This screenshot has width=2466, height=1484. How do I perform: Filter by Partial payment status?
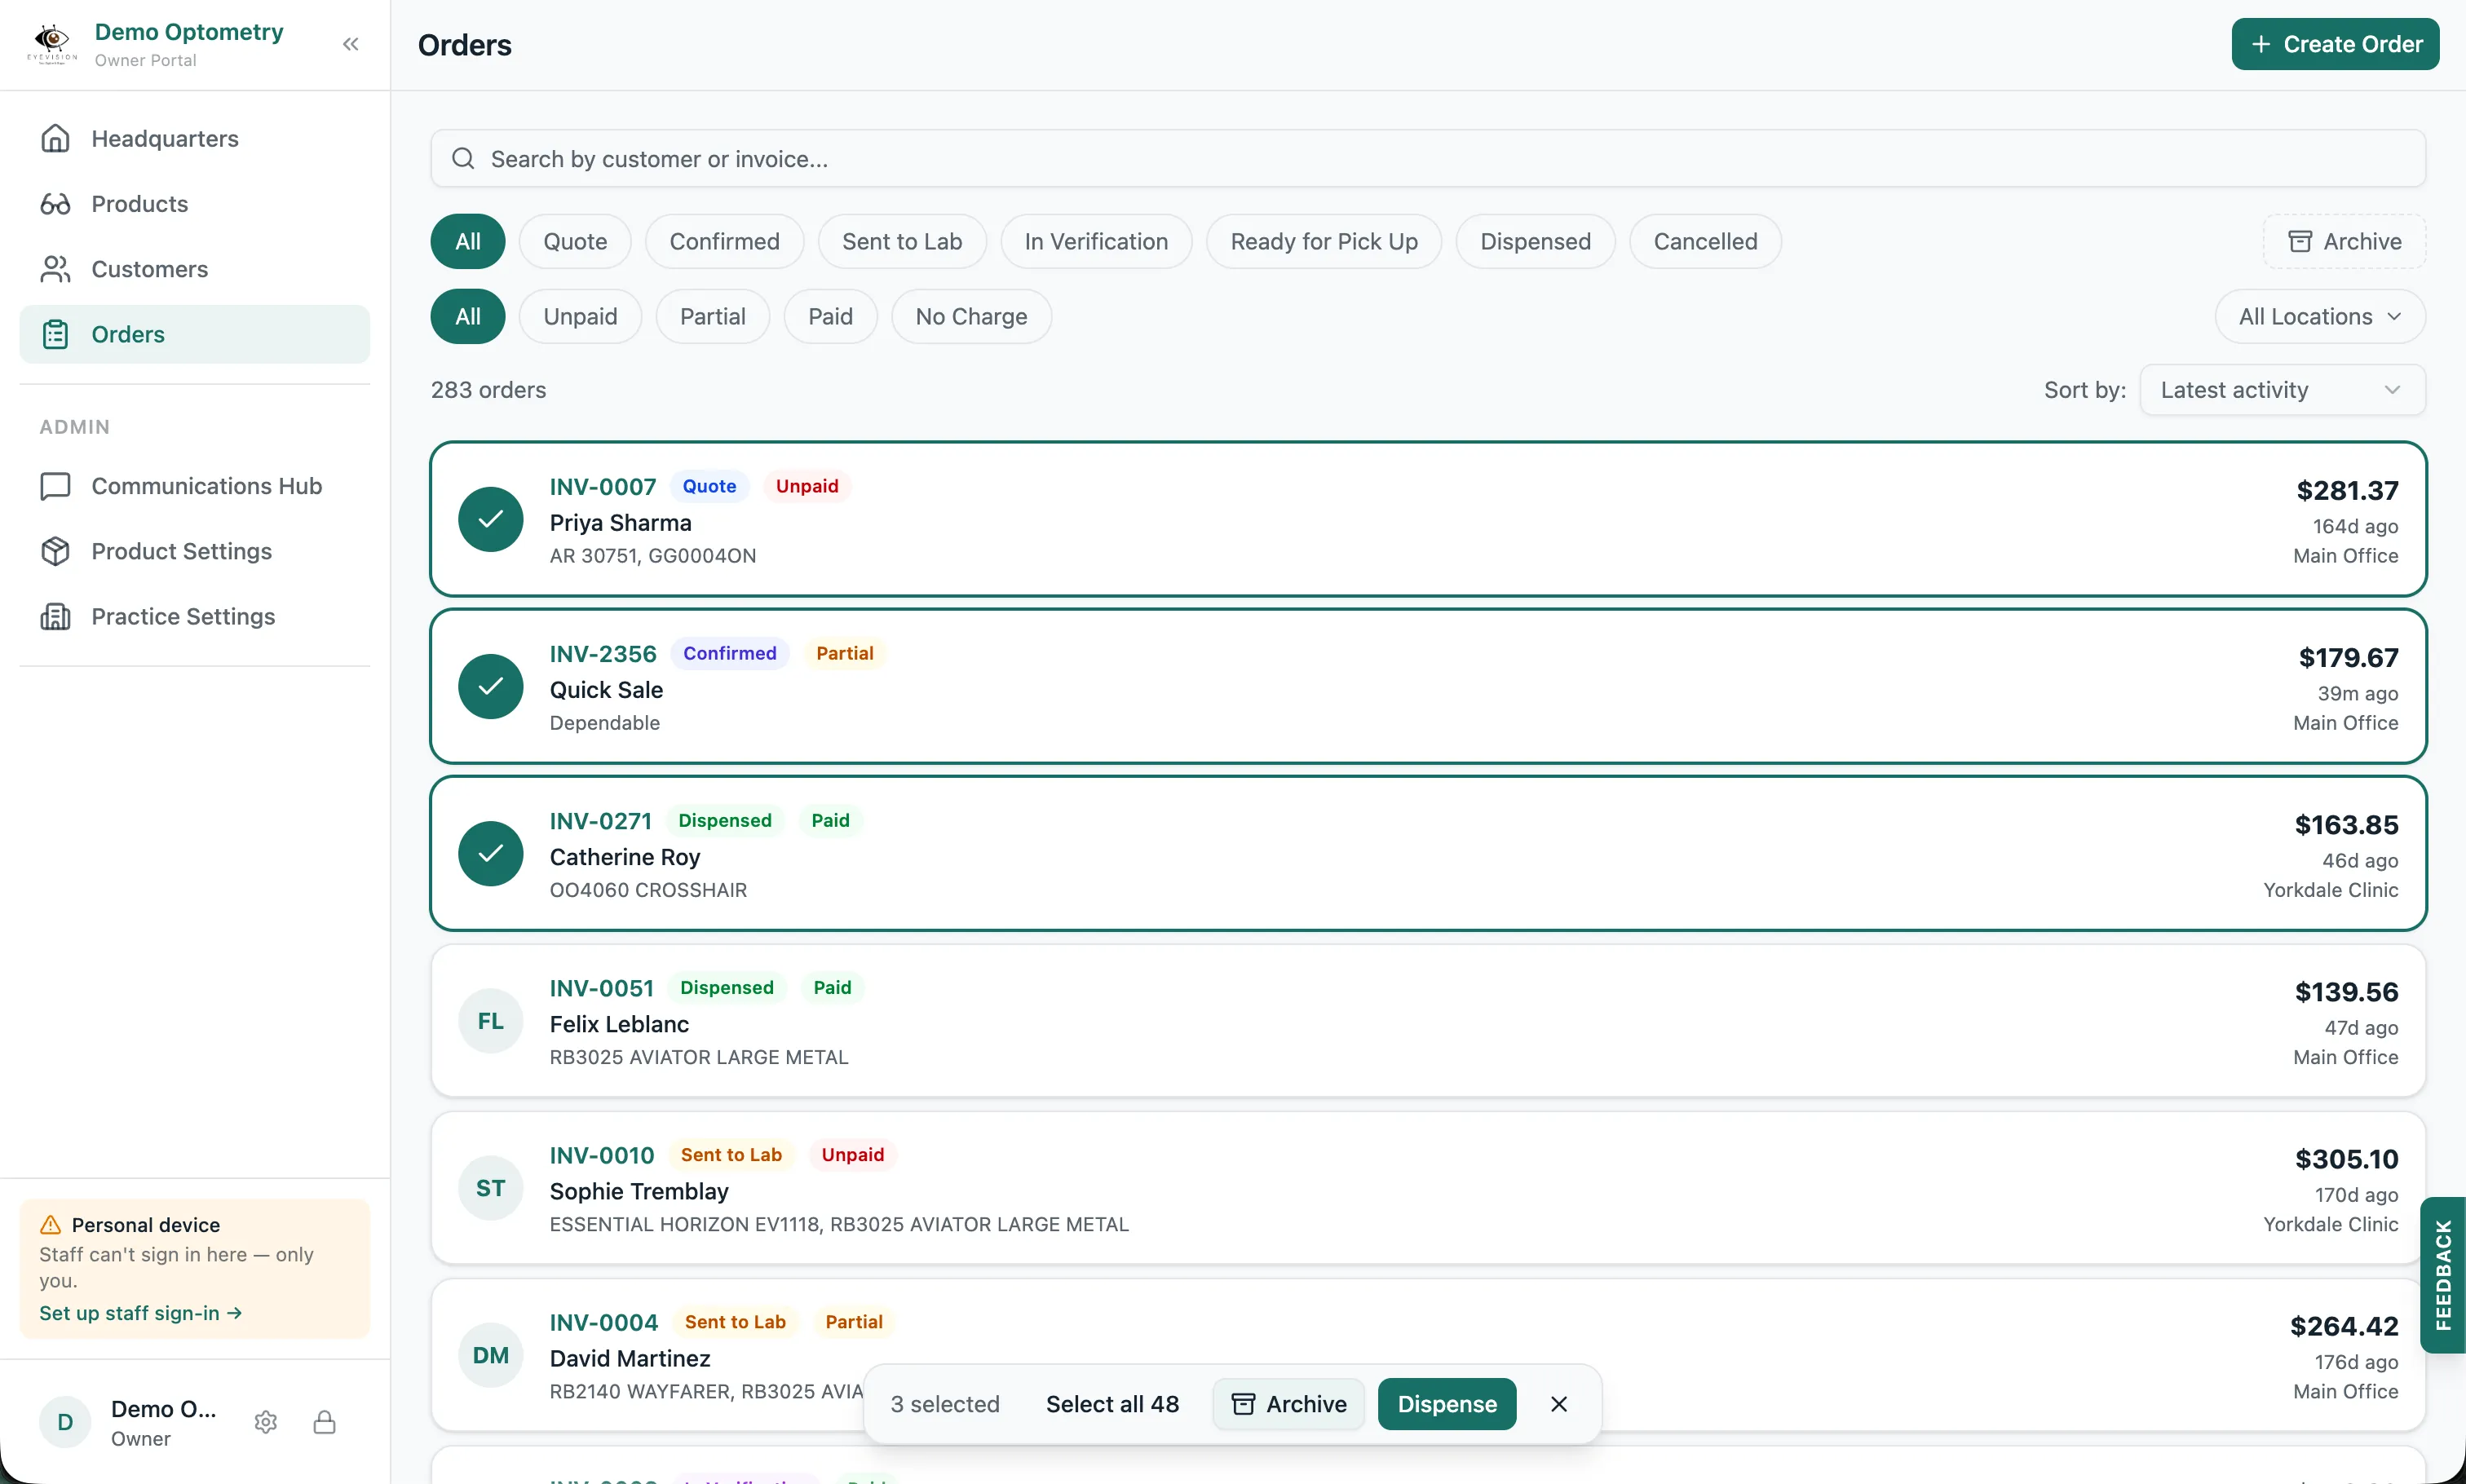click(712, 316)
